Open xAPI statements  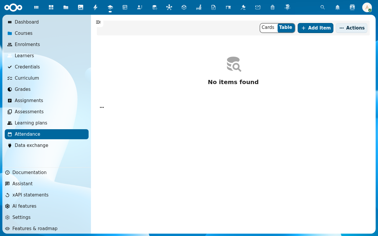point(47,195)
